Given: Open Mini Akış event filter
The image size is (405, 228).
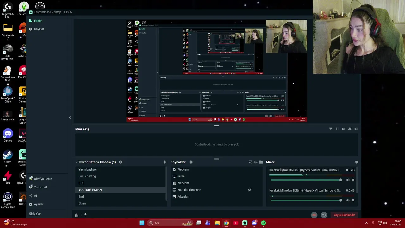Looking at the screenshot, I should pos(331,129).
